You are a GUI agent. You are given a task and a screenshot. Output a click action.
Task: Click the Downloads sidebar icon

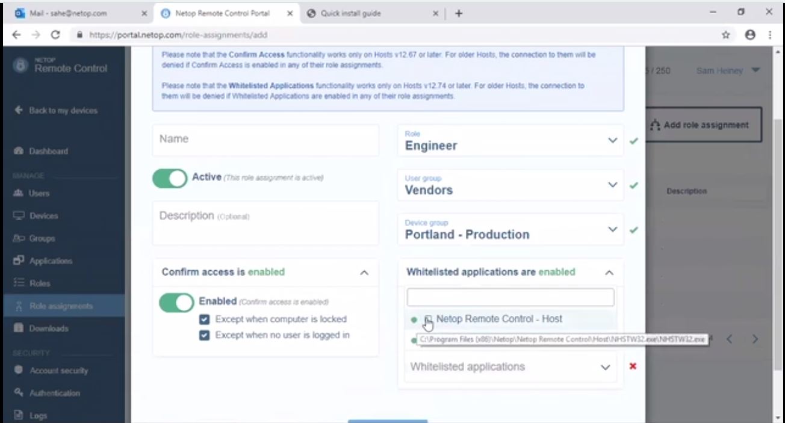pyautogui.click(x=18, y=329)
